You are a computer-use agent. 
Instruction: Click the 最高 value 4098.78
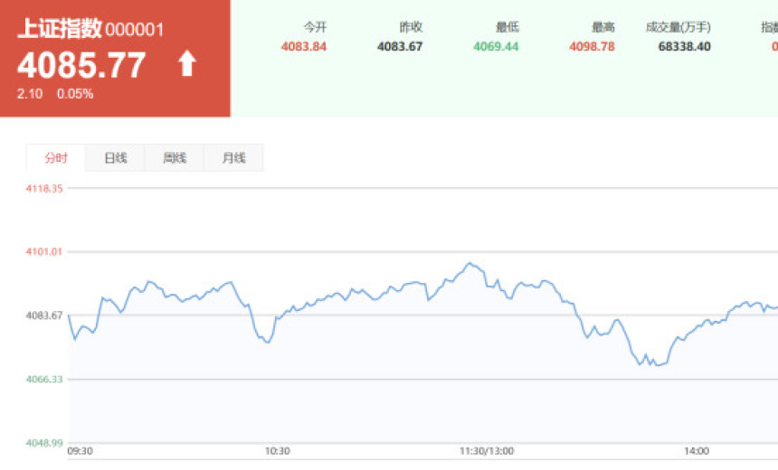click(592, 46)
